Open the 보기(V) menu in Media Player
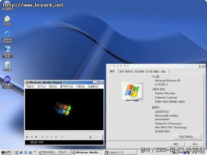The image size is (207, 155). pyautogui.click(x=41, y=86)
